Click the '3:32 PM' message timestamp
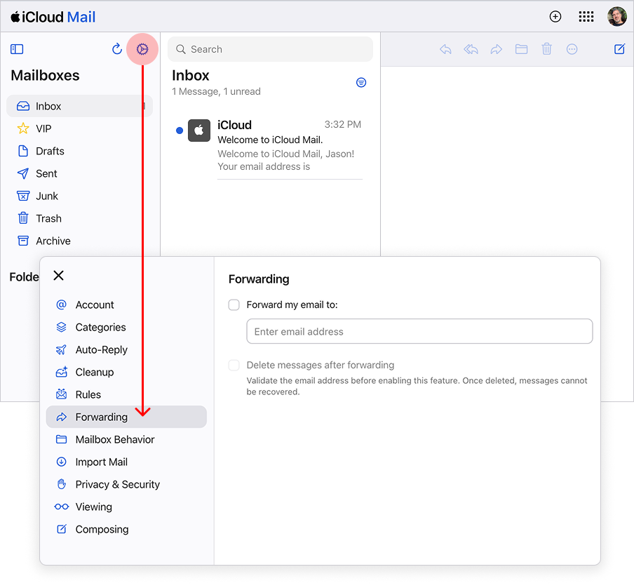Viewport: 634px width, 588px height. click(x=342, y=125)
